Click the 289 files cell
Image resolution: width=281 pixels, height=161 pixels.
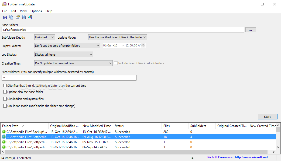click(166, 132)
